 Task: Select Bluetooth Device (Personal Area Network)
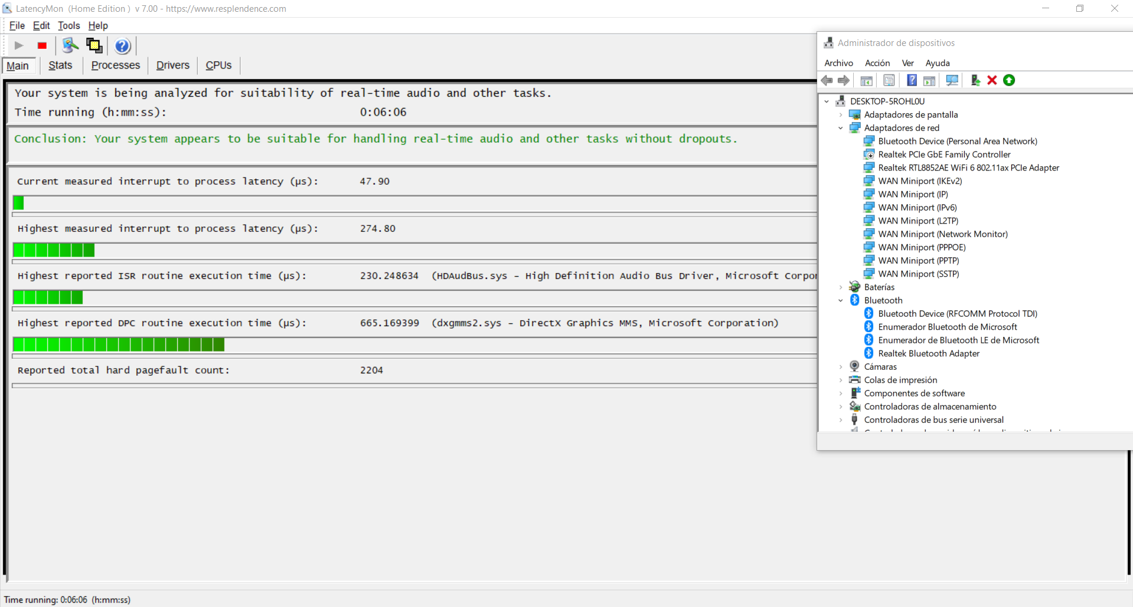[x=958, y=141]
